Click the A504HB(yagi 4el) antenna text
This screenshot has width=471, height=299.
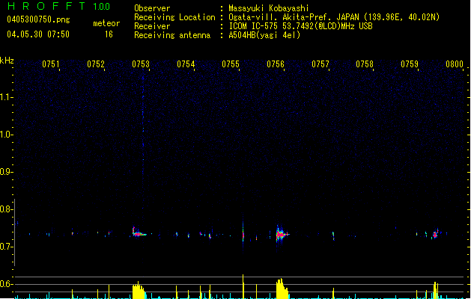coord(264,35)
